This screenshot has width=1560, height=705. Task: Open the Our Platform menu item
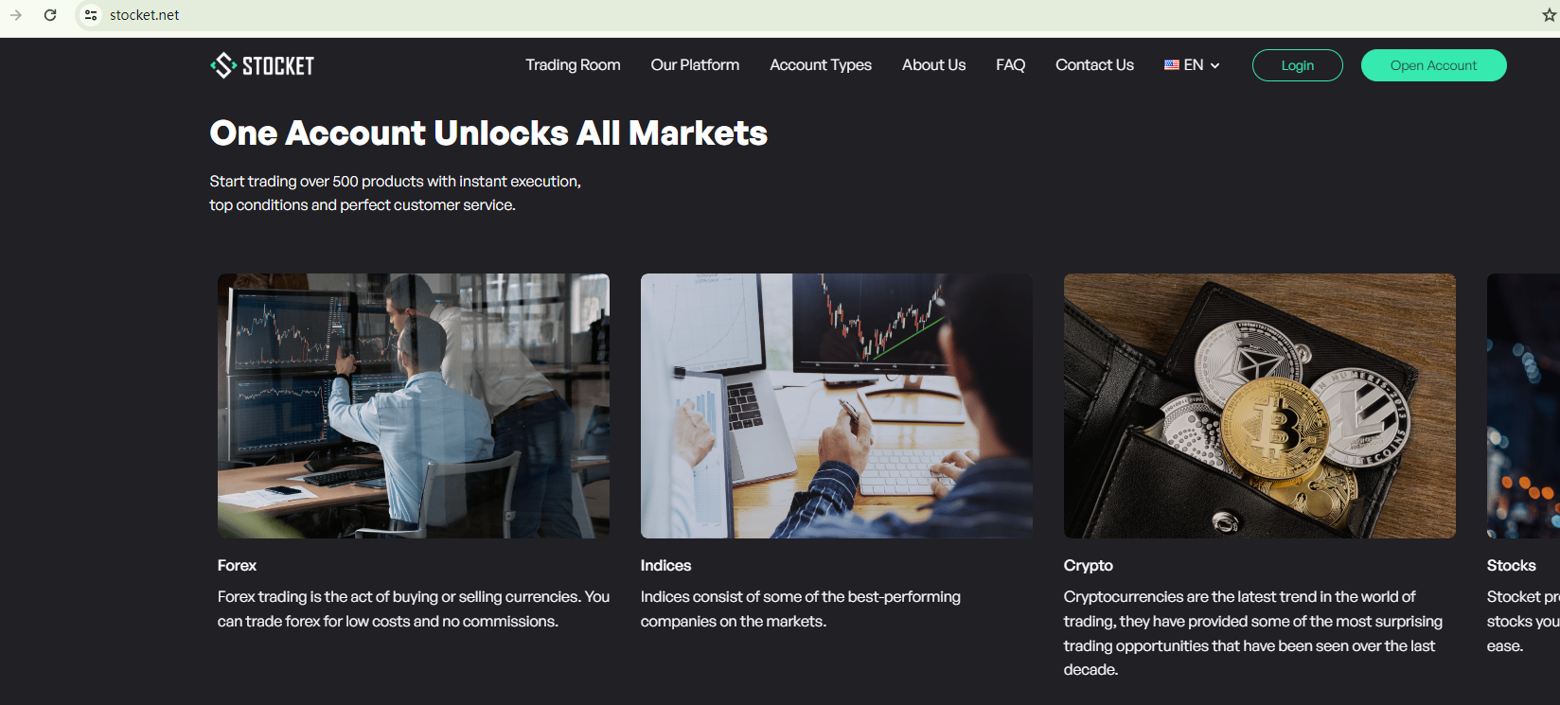pos(695,65)
